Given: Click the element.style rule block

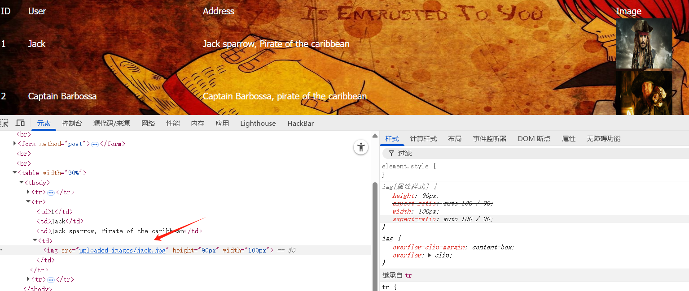Looking at the screenshot, I should [x=534, y=170].
